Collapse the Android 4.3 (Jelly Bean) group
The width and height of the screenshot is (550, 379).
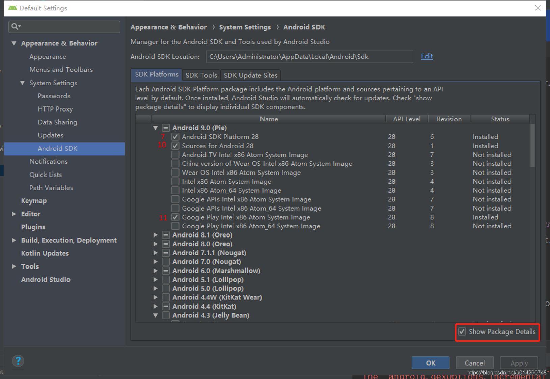(155, 316)
